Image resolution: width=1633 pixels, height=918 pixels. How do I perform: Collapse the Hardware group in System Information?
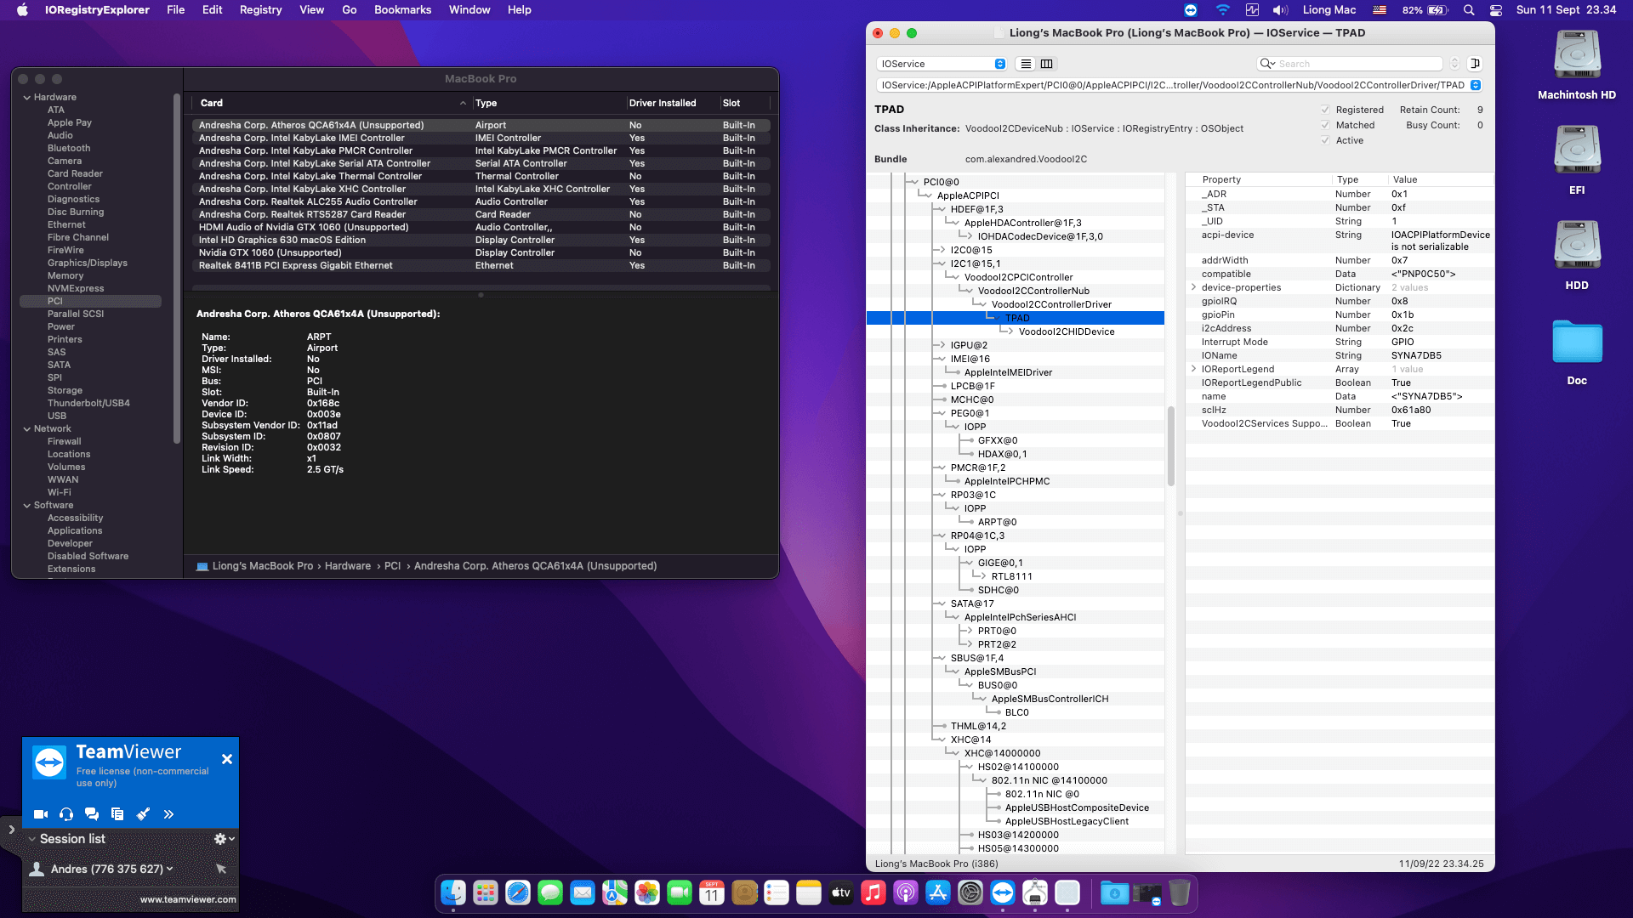click(27, 98)
